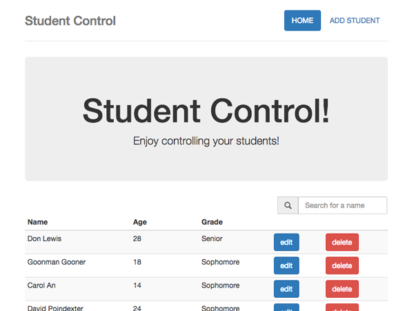Click the Student Control! jumbotron heading
Viewport: 414px width, 311px height.
(206, 111)
